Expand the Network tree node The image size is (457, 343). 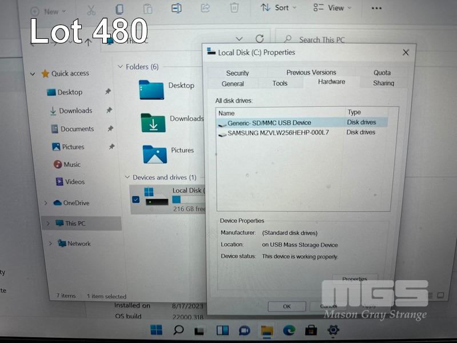[x=50, y=244]
